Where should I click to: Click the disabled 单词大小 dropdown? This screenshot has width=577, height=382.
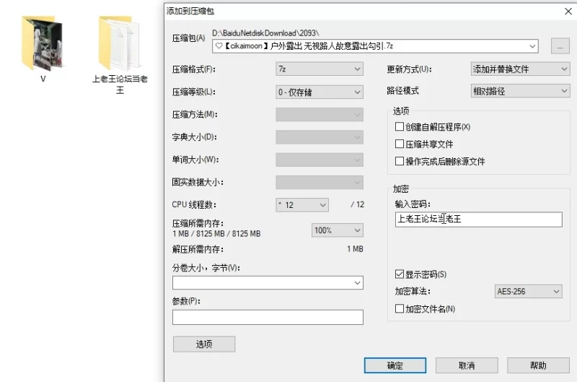[x=320, y=160]
